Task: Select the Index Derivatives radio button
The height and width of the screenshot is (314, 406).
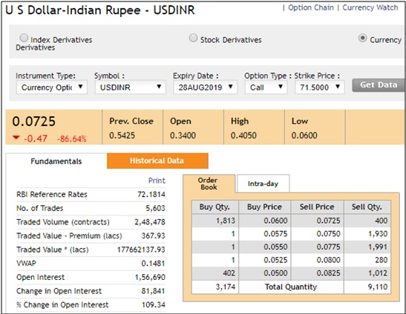Action: click(24, 38)
